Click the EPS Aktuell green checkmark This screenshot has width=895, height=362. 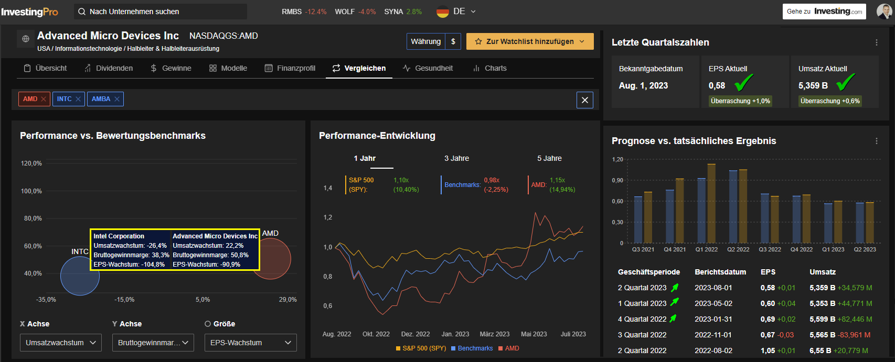click(x=744, y=82)
